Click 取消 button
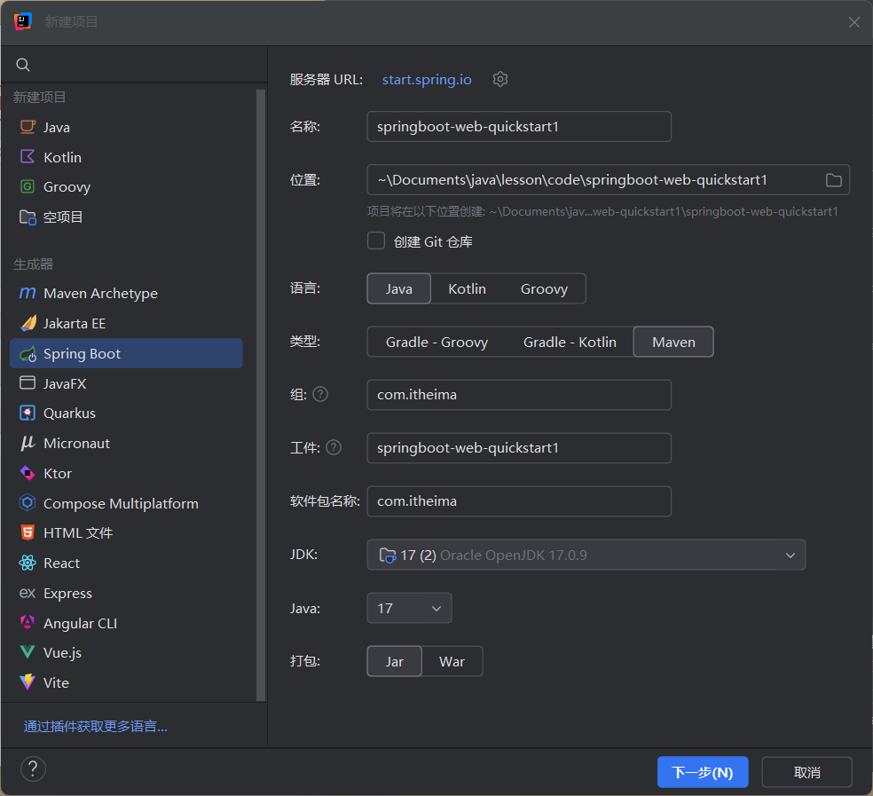This screenshot has width=873, height=796. (806, 772)
